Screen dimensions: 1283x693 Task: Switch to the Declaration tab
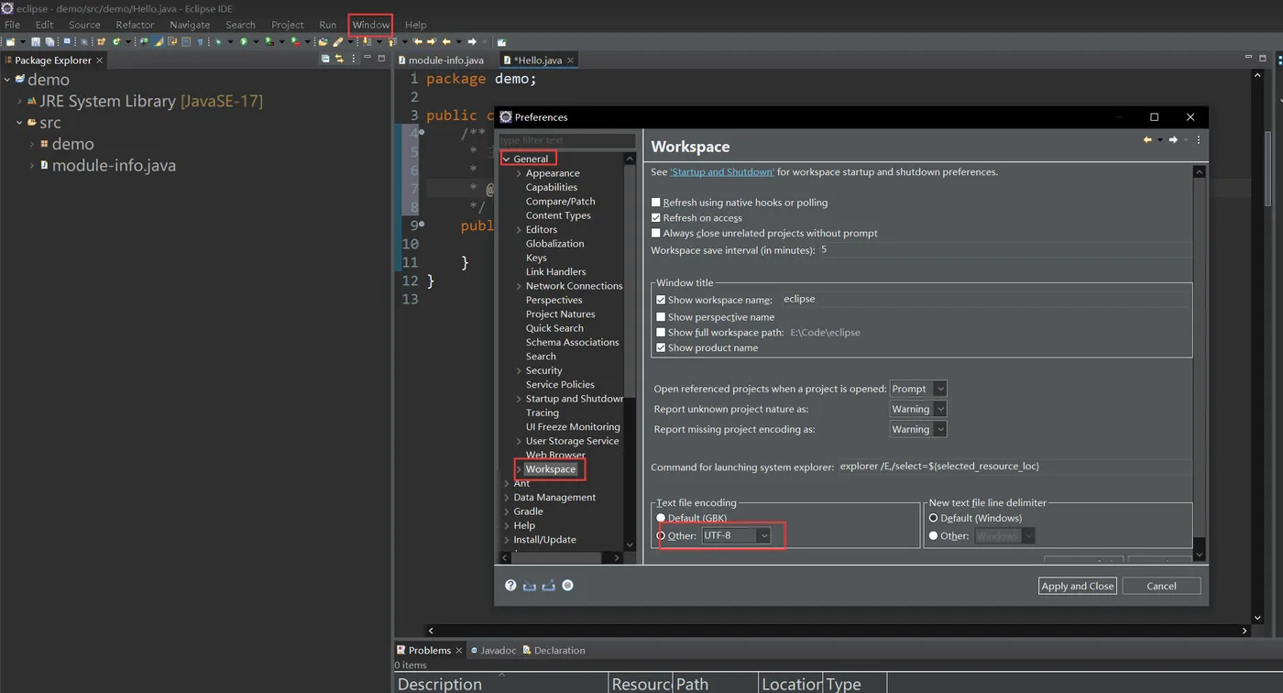[x=554, y=651]
